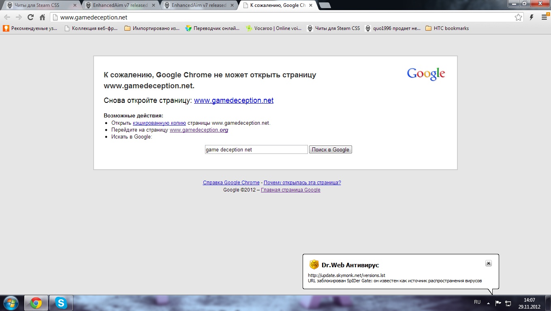Open the Home page icon
The height and width of the screenshot is (311, 551).
(x=42, y=17)
